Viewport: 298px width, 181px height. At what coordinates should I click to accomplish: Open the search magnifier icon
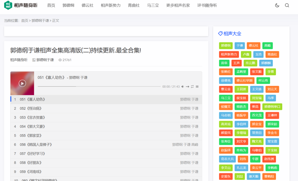pyautogui.click(x=287, y=5)
